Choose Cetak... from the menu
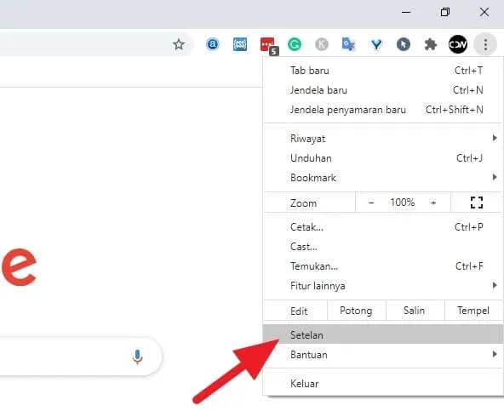The height and width of the screenshot is (411, 504). pyautogui.click(x=382, y=227)
